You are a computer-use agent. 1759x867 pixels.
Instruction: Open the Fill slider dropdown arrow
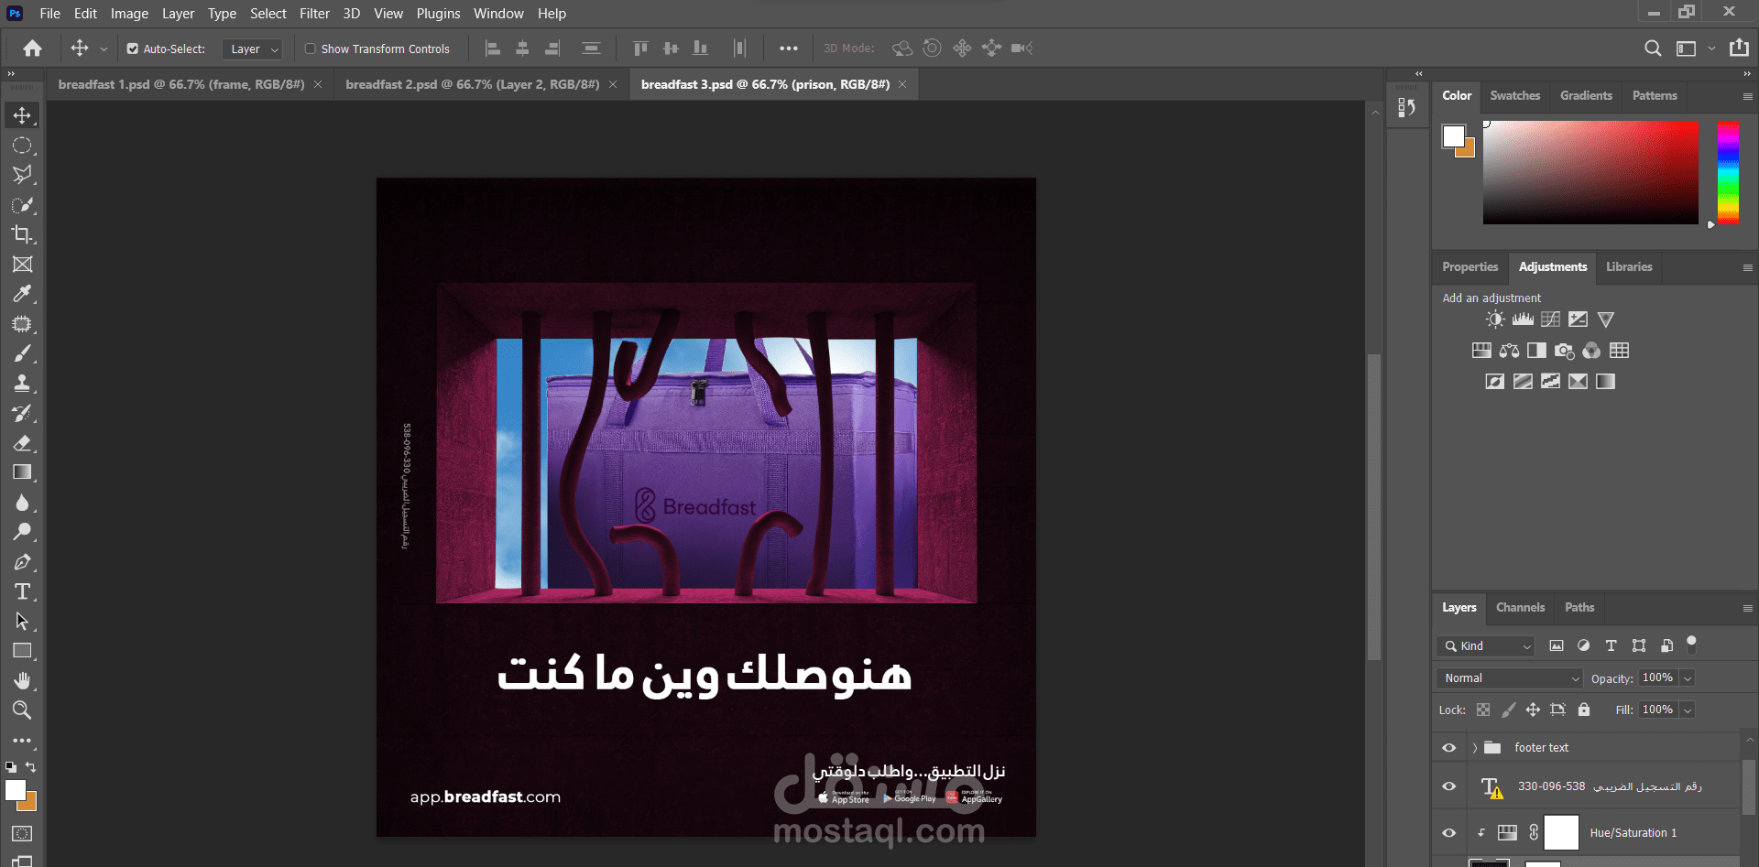(x=1688, y=710)
